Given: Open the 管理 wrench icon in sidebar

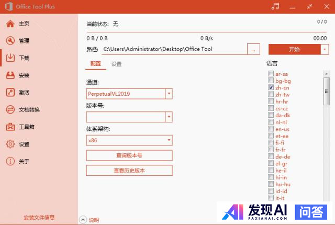Looking at the screenshot, I should click(x=10, y=41).
